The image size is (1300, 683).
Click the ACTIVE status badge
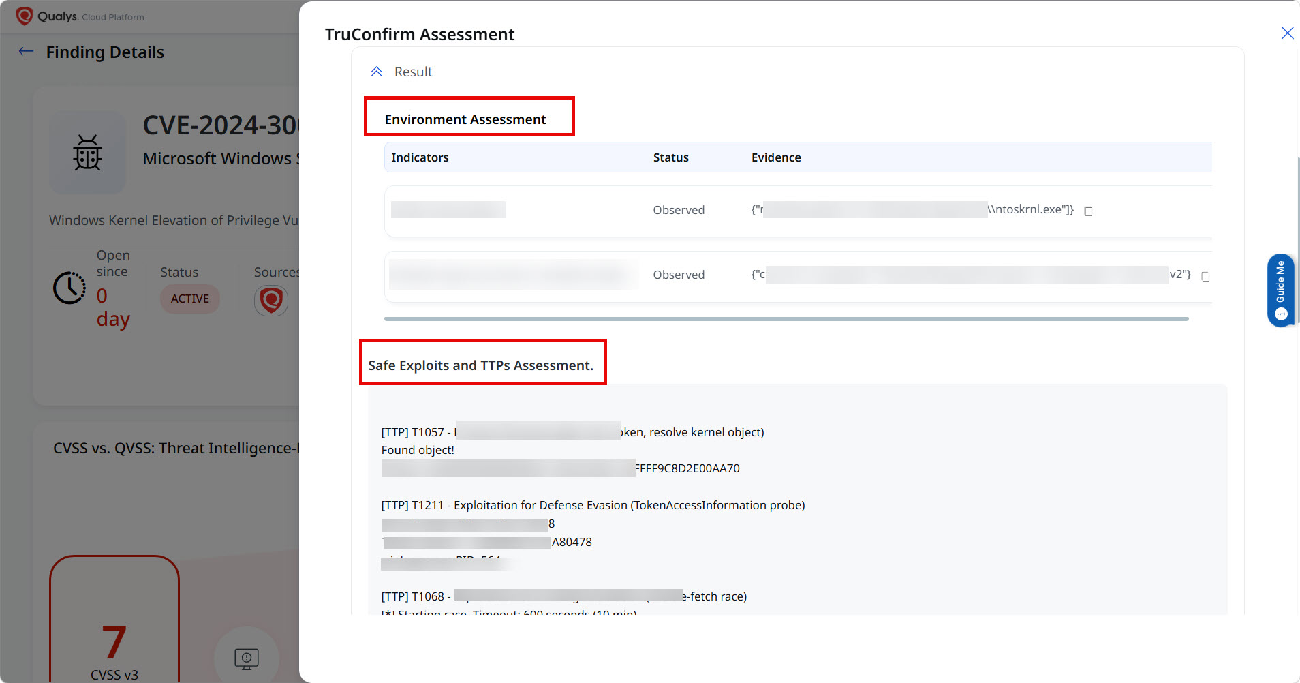pos(190,299)
